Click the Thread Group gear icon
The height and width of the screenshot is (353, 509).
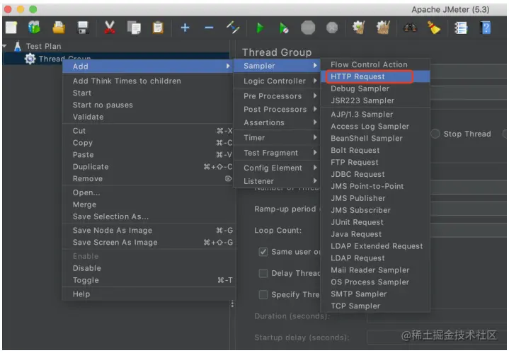30,59
